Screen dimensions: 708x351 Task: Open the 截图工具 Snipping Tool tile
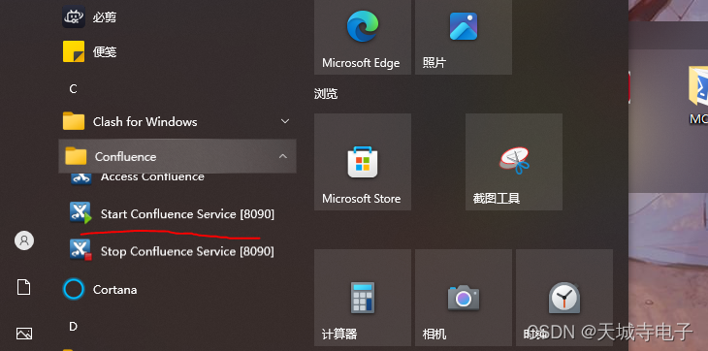[x=514, y=162]
